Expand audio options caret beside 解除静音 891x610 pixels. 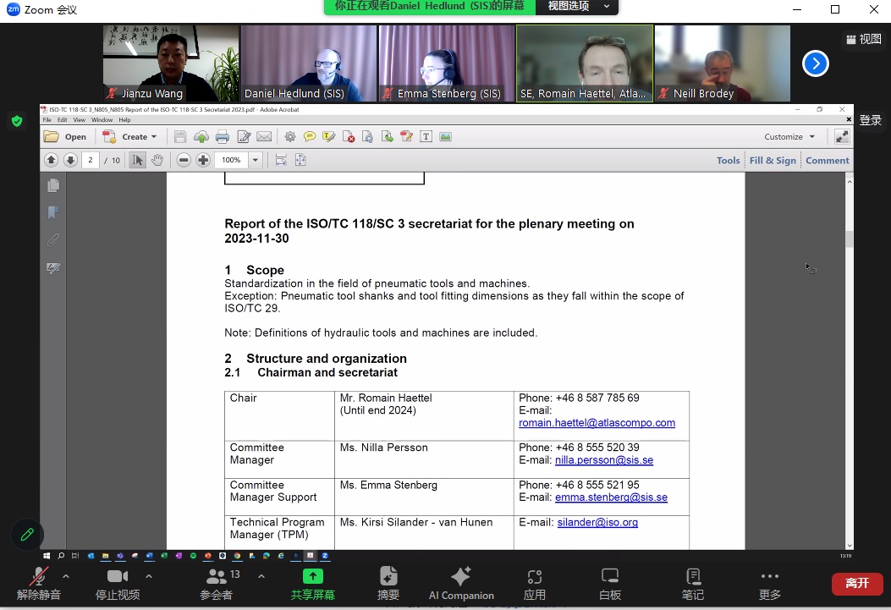[x=66, y=576]
